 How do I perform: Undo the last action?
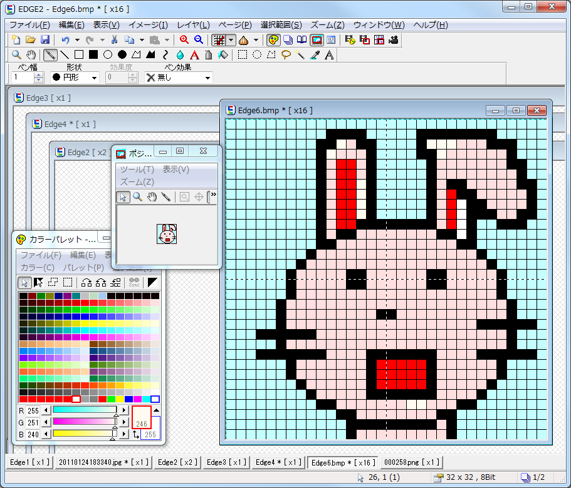click(66, 39)
